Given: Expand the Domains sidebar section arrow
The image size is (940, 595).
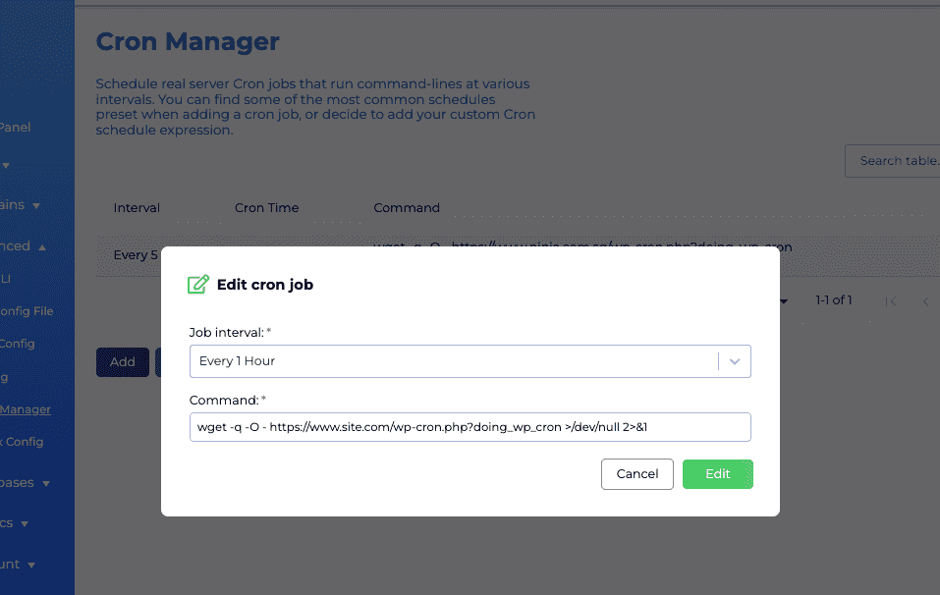Looking at the screenshot, I should tap(36, 205).
